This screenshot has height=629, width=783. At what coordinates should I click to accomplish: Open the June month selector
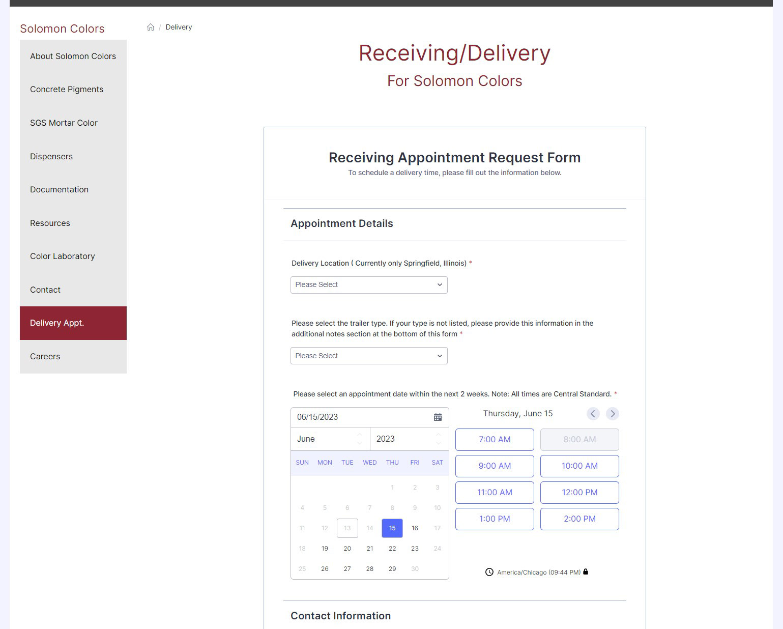pyautogui.click(x=330, y=439)
